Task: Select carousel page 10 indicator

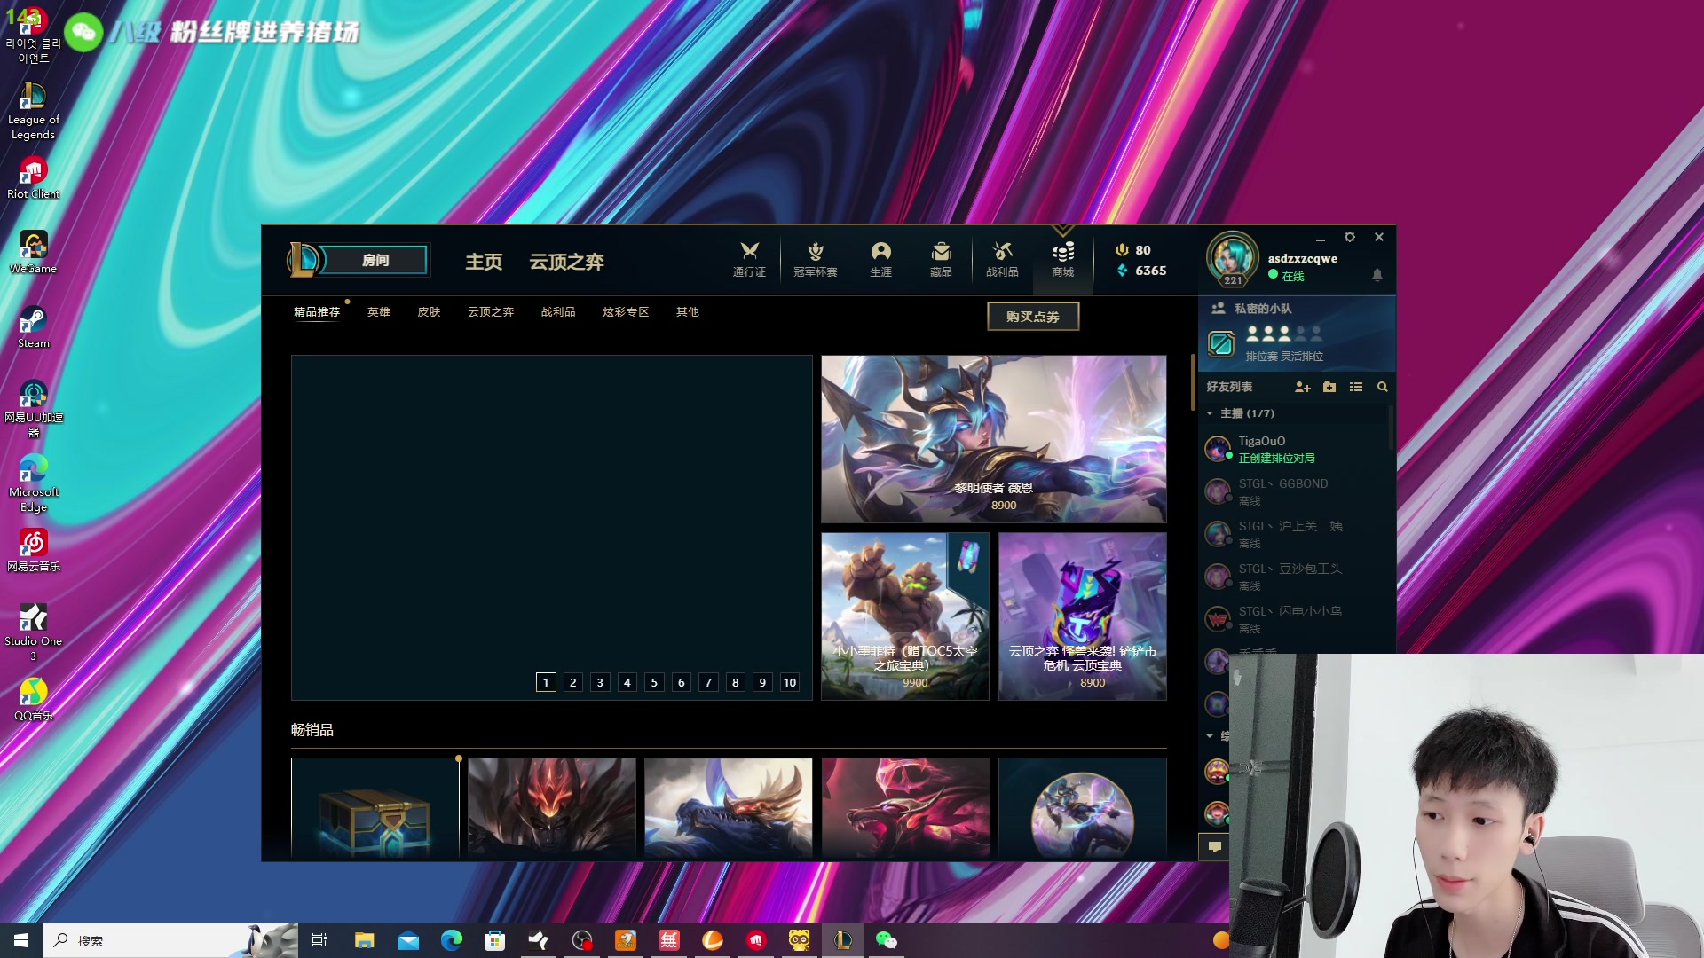Action: click(790, 682)
